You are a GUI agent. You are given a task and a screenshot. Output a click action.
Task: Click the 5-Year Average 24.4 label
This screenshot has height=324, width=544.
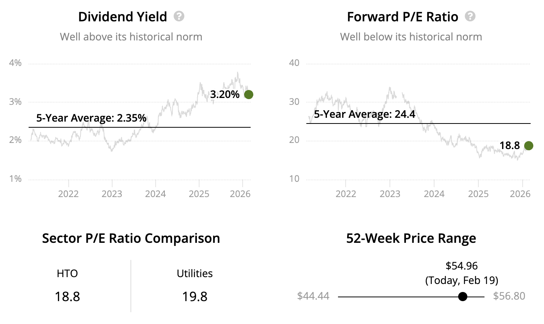pos(364,114)
